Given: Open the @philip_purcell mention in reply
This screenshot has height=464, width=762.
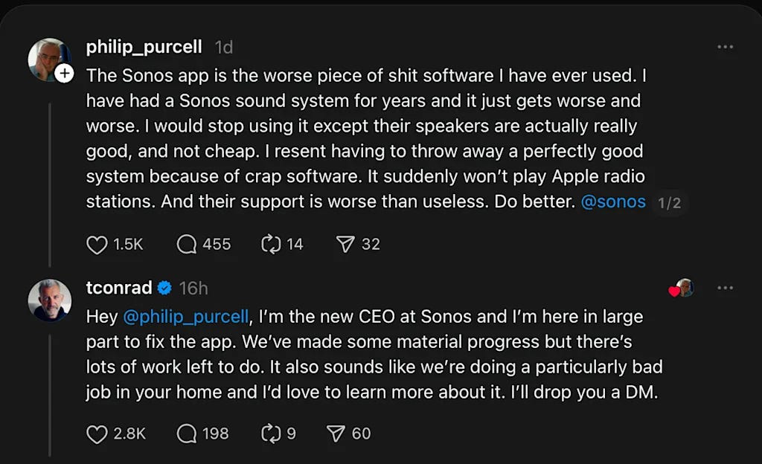Looking at the screenshot, I should [x=185, y=316].
